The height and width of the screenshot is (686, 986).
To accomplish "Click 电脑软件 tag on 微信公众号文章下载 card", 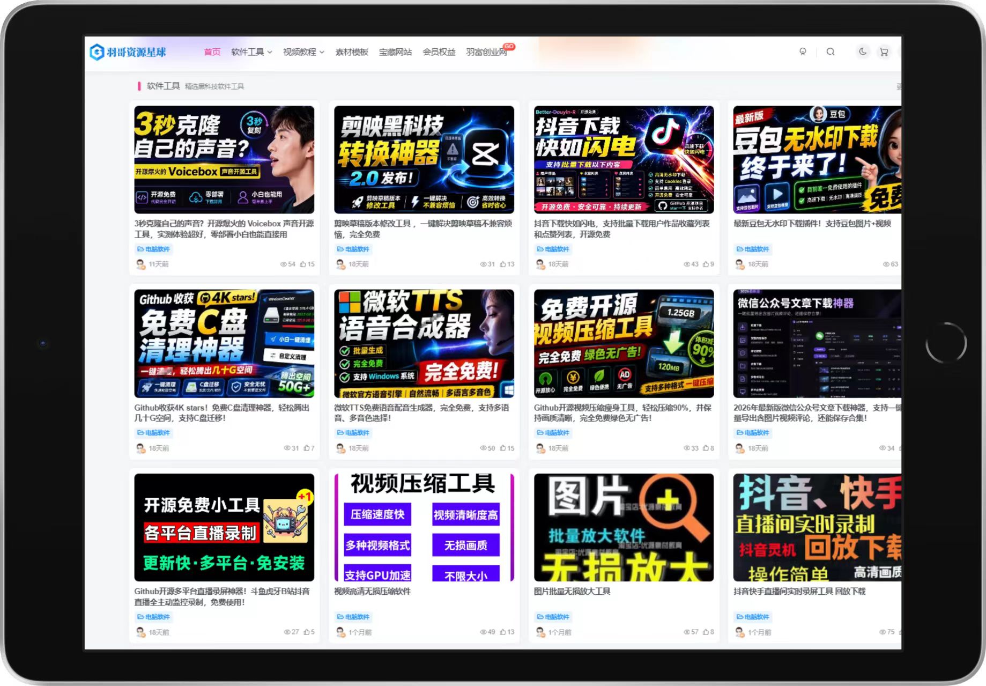I will click(753, 432).
